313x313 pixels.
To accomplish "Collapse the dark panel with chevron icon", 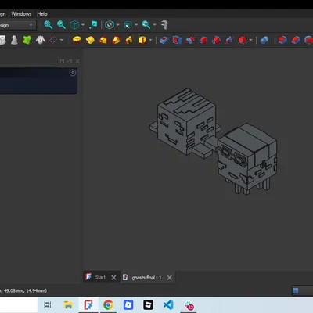I will coord(73,73).
